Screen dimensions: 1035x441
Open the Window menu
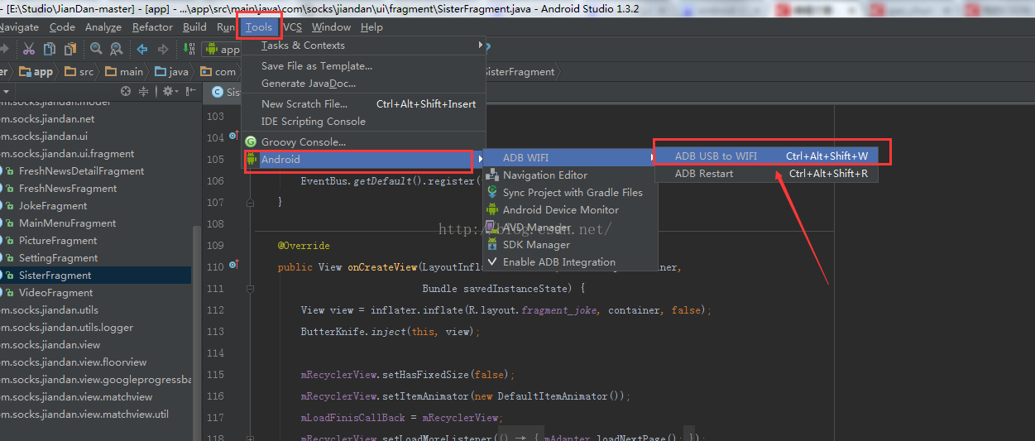pos(332,27)
